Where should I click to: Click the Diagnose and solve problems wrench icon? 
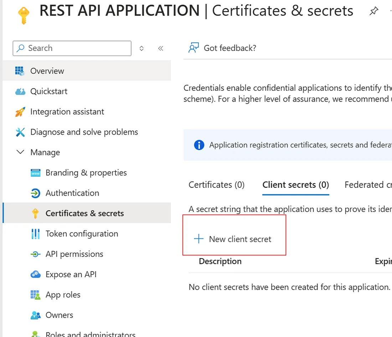click(x=20, y=132)
